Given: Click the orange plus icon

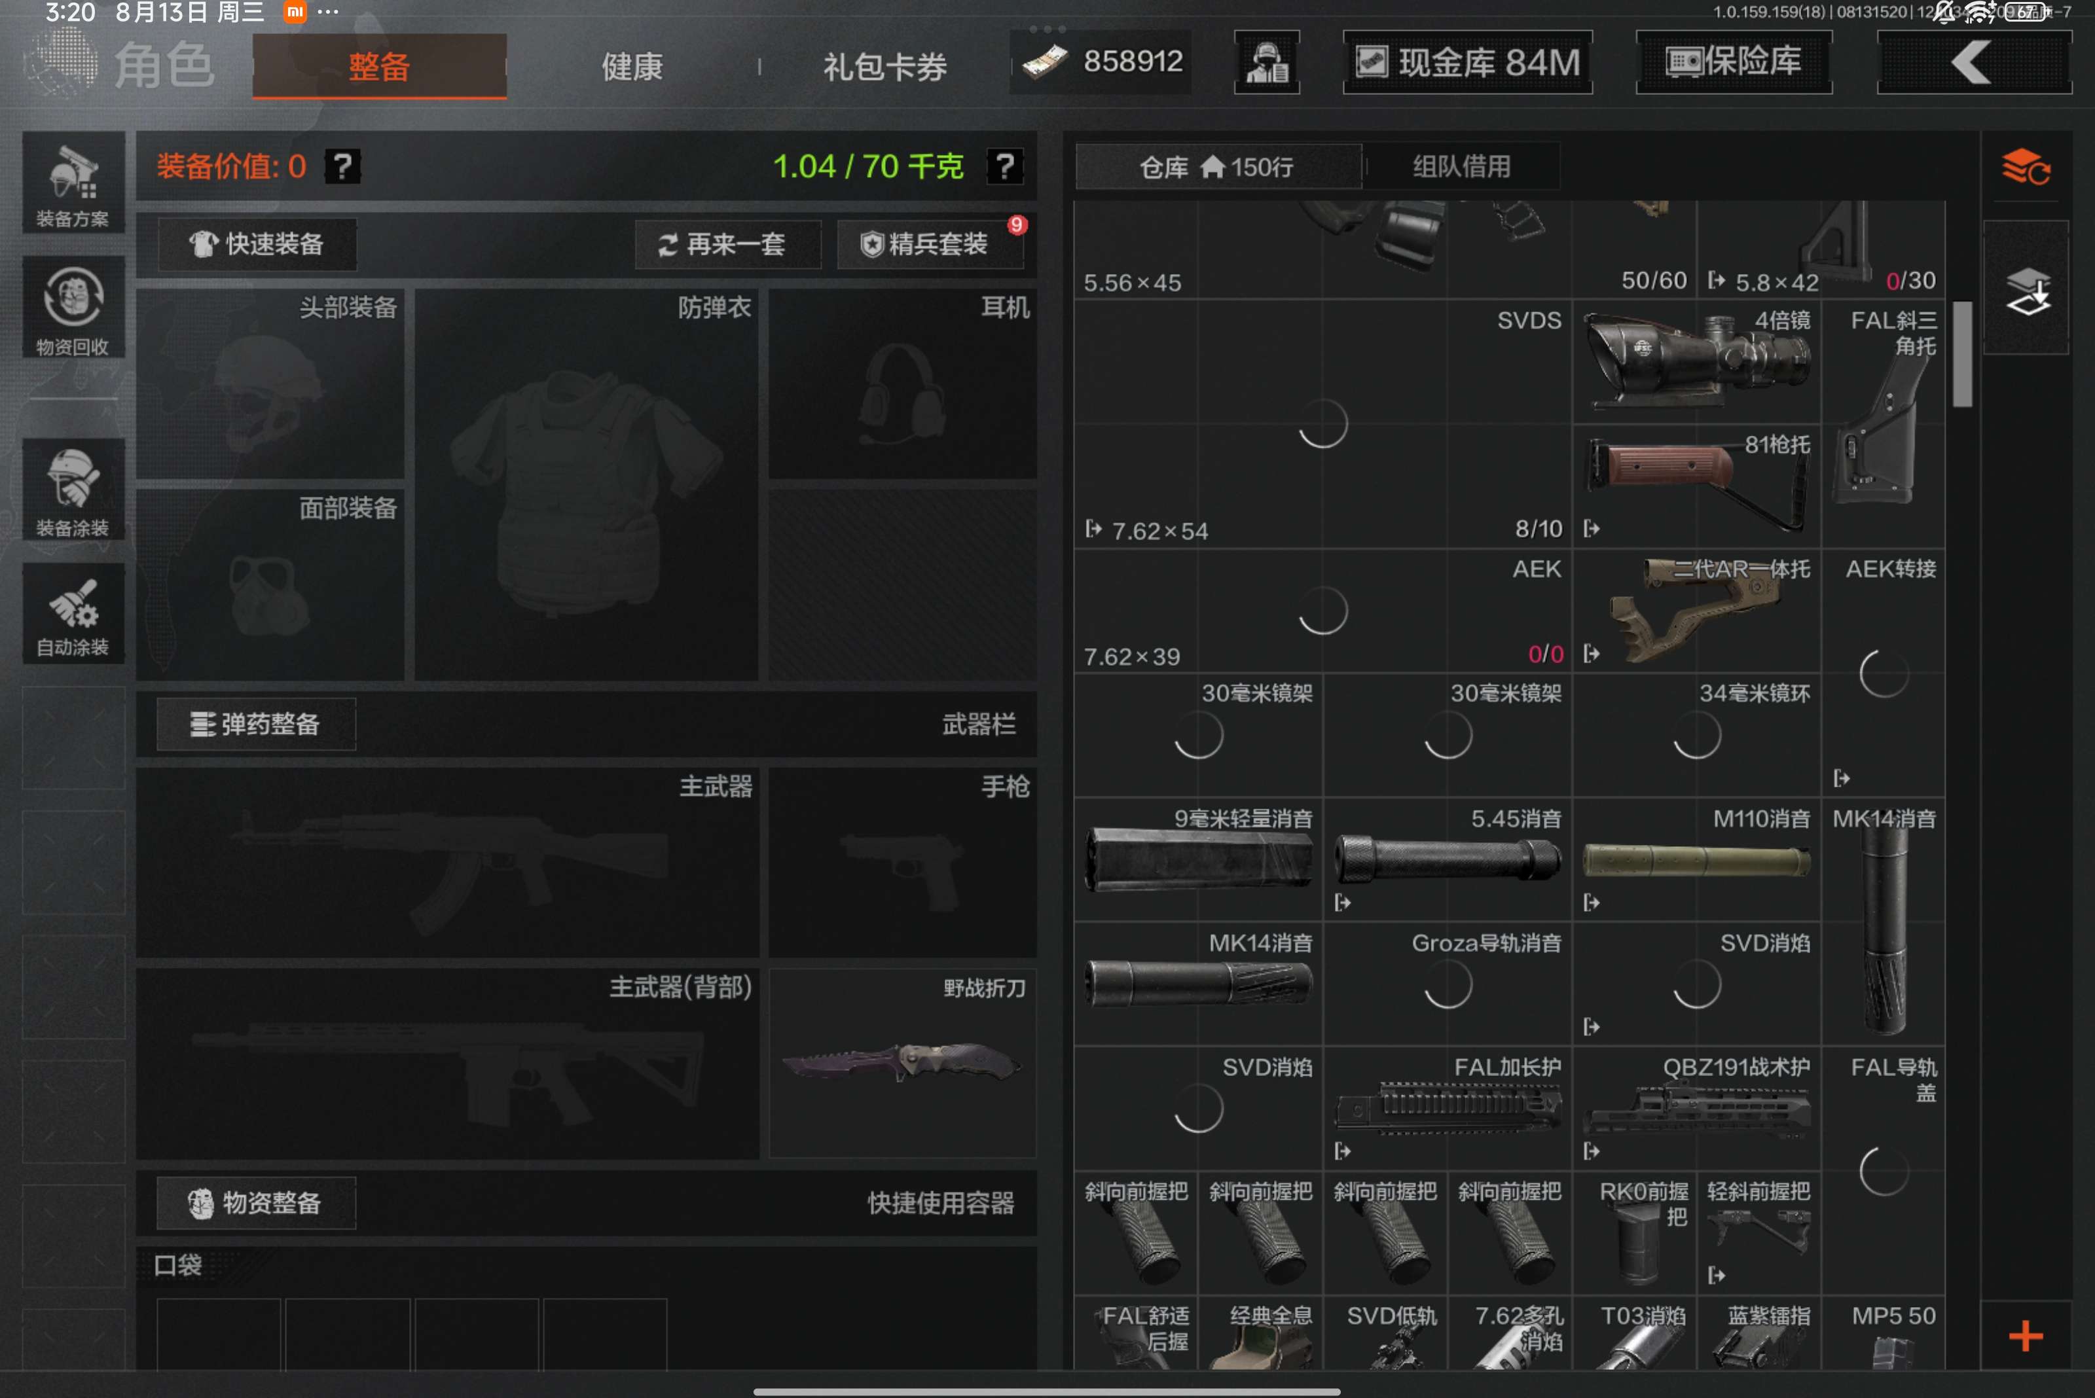Looking at the screenshot, I should pos(2026,1336).
